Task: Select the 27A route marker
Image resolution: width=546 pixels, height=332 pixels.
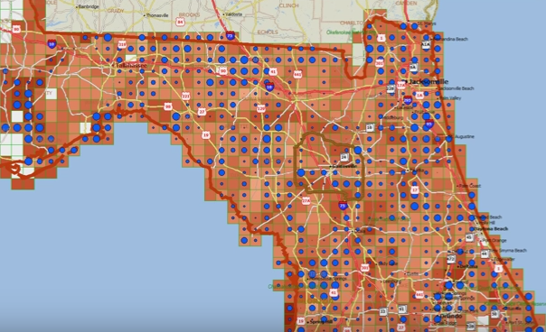Action: pos(306,200)
